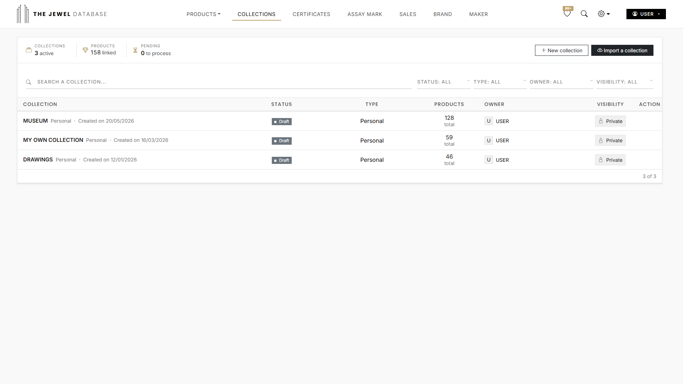This screenshot has width=683, height=384.
Task: Click the collection search magnifier icon
Action: (x=28, y=82)
